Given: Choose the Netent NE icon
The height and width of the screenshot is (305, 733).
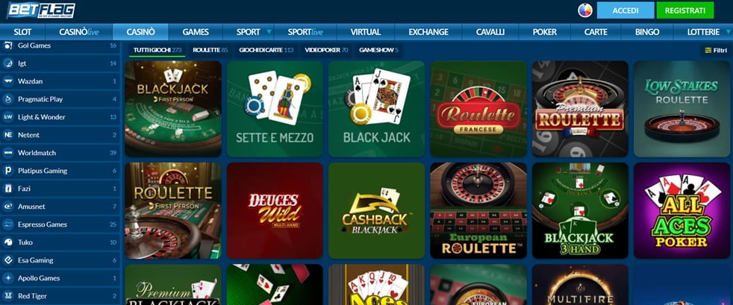Looking at the screenshot, I should [8, 135].
